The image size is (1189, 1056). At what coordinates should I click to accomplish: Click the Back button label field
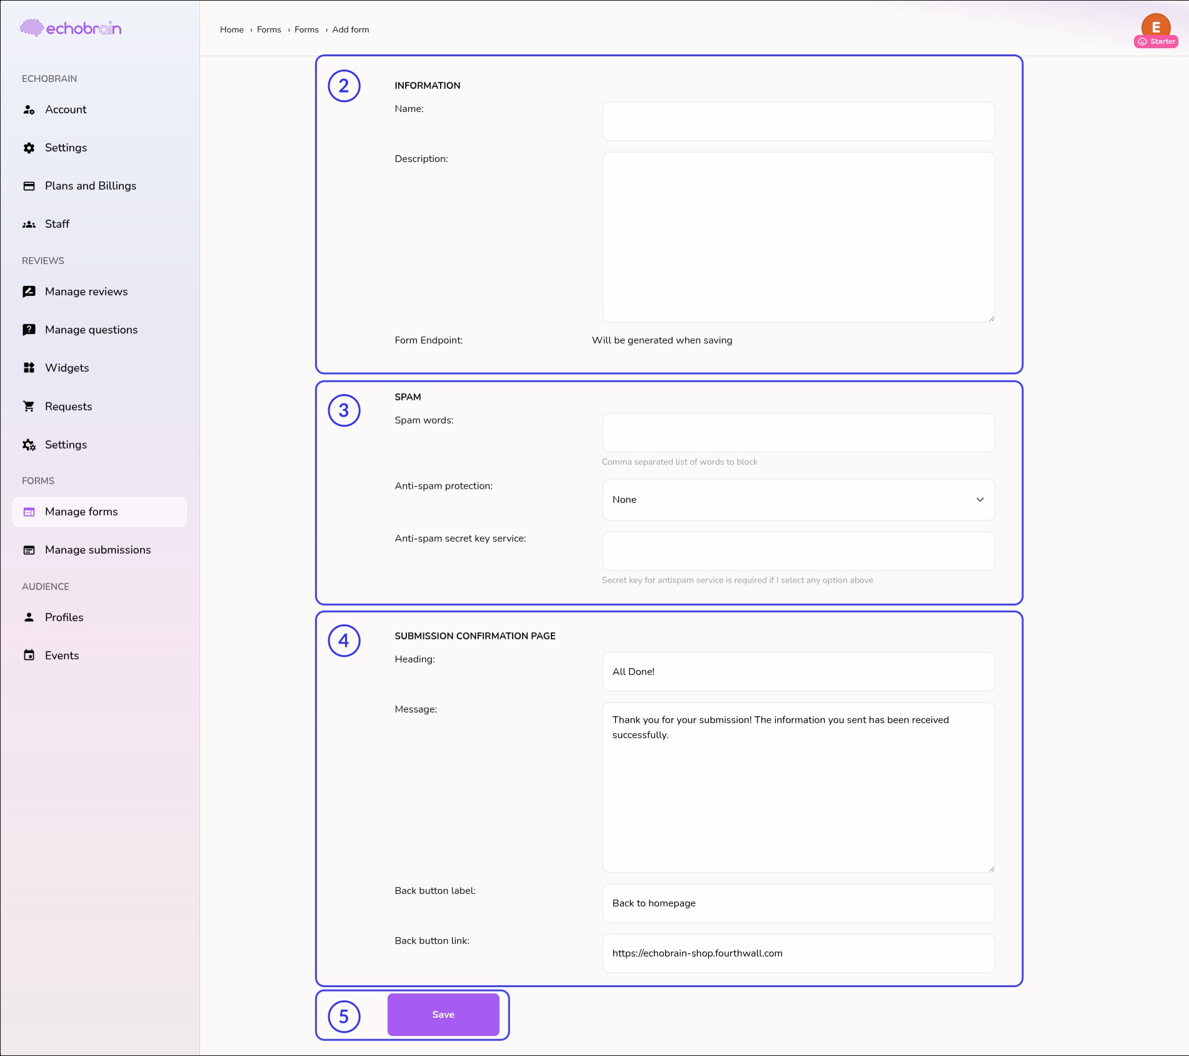click(x=798, y=903)
